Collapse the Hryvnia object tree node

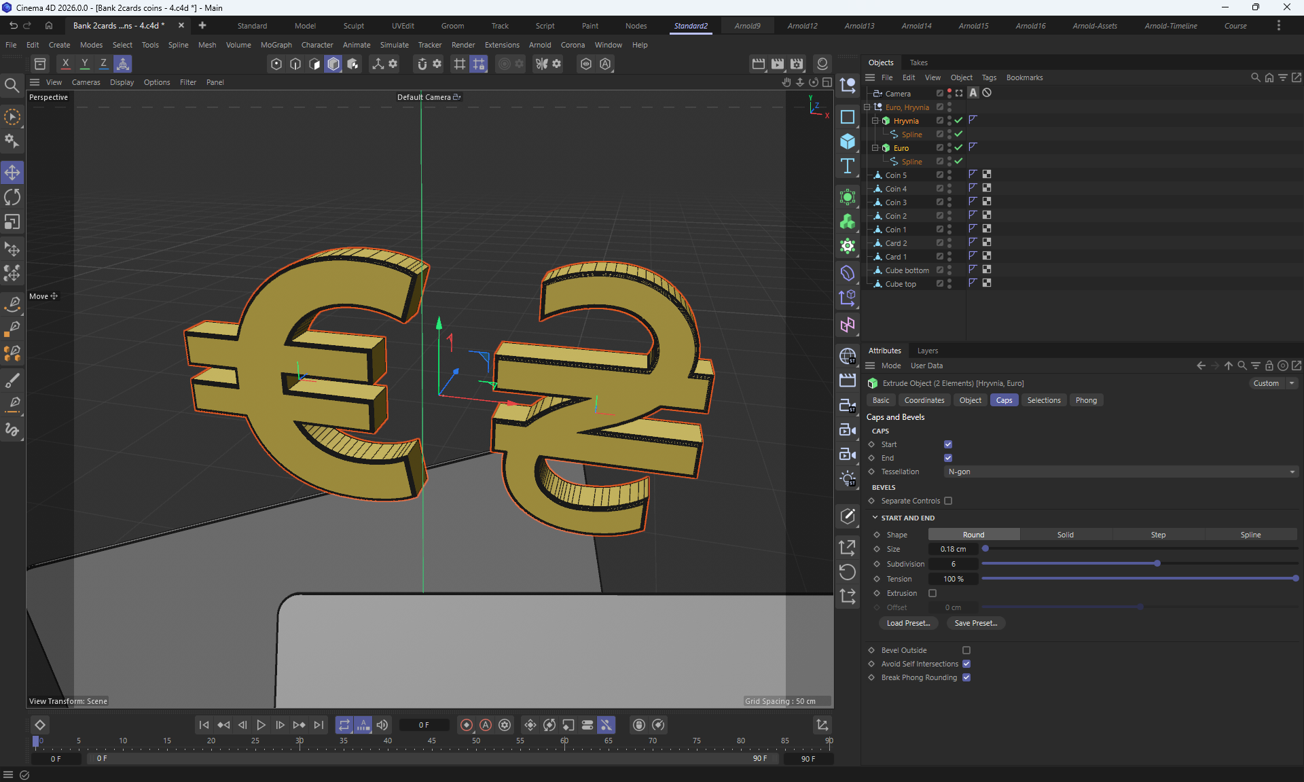(875, 120)
